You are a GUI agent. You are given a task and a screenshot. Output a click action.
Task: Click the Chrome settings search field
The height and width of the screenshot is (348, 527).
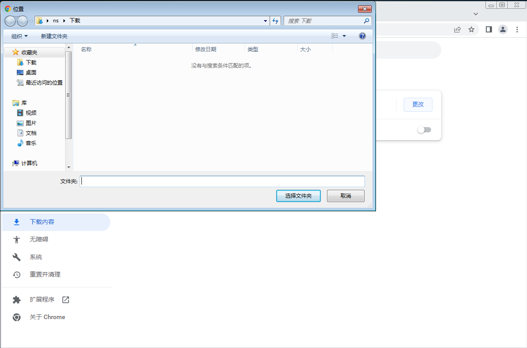(408, 50)
